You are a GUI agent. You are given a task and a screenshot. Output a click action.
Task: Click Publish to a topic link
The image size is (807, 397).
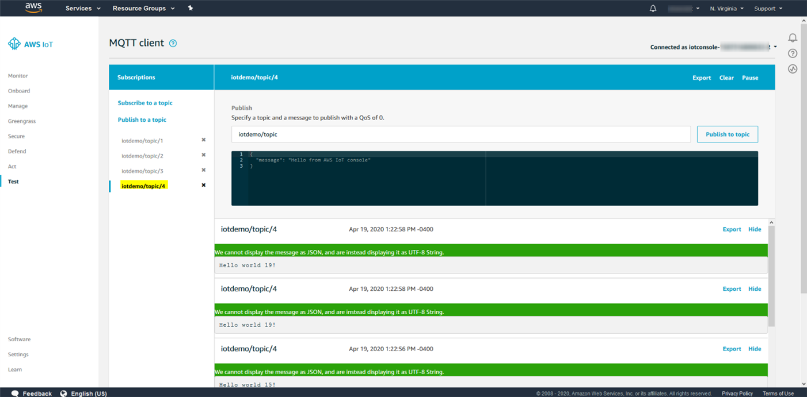click(142, 120)
